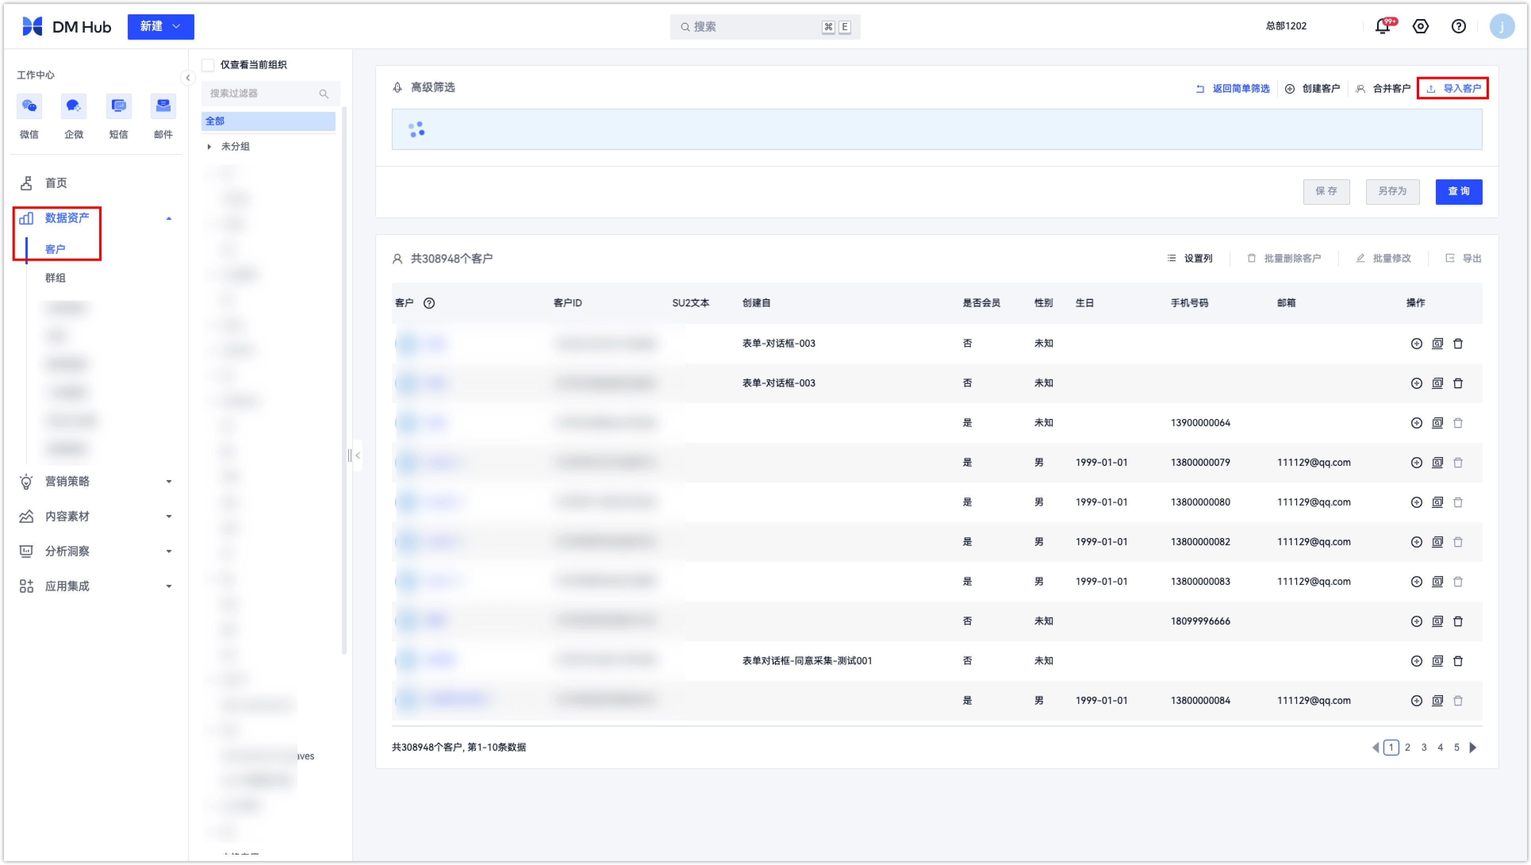Click view detail icon for 13900000064 row
This screenshot has width=1531, height=865.
(x=1437, y=423)
